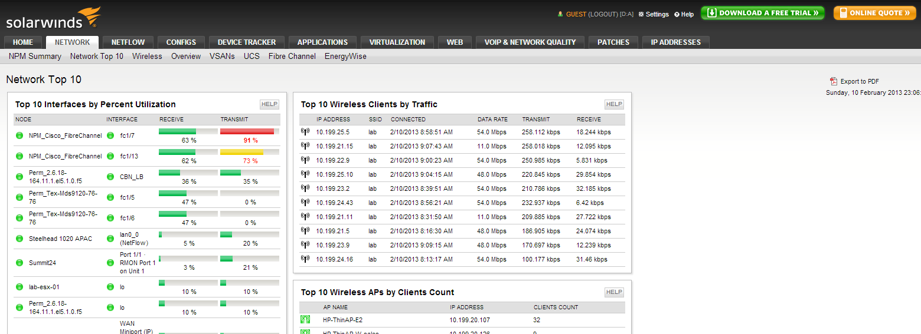Click node status icon beside lab-esx-01
921x334 pixels.
click(19, 287)
